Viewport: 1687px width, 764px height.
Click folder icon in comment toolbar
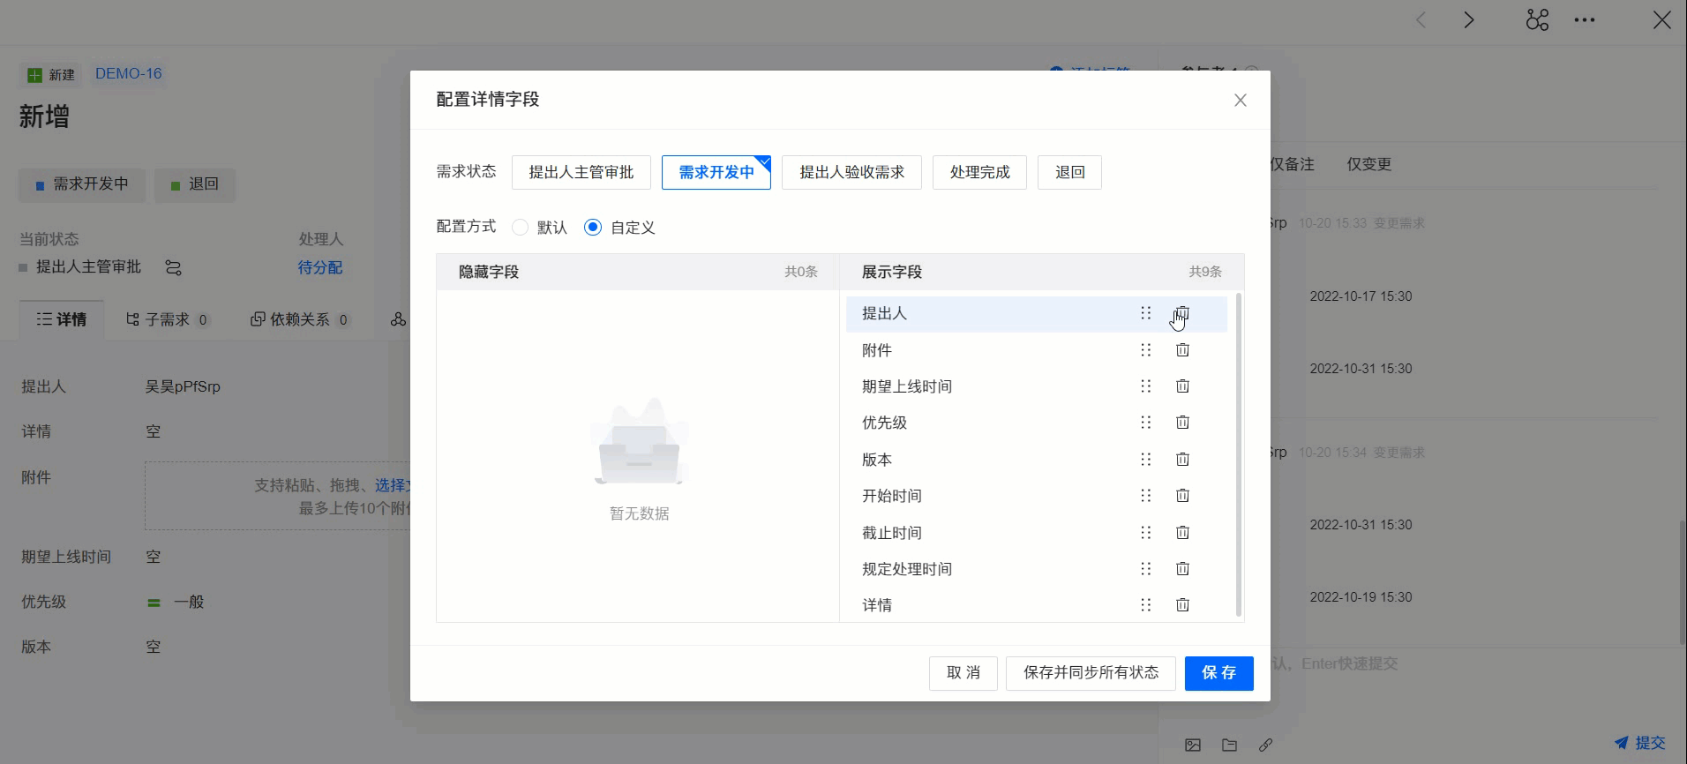[x=1229, y=745]
